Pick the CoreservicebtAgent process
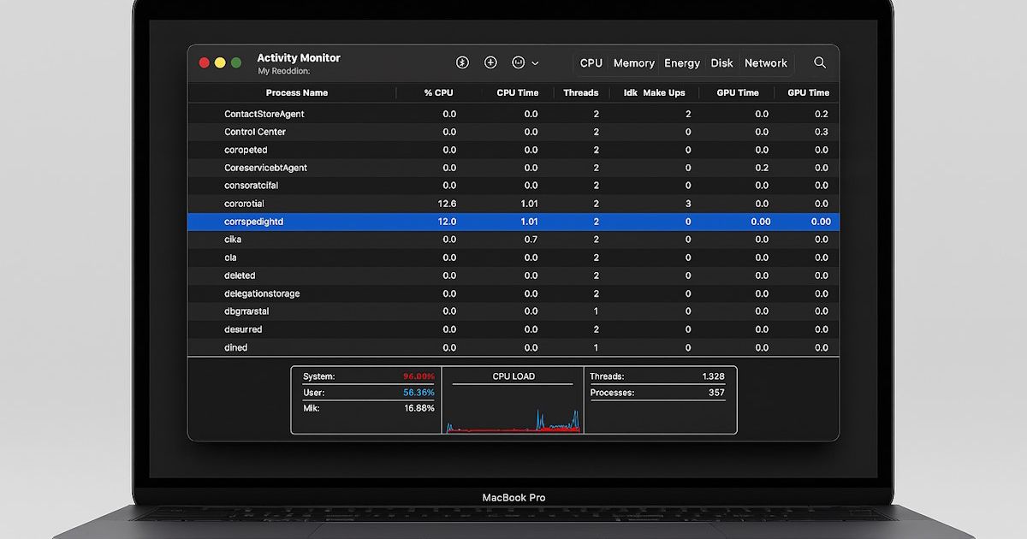This screenshot has width=1027, height=539. (x=513, y=168)
